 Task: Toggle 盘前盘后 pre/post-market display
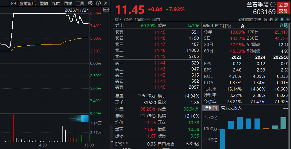[28, 3]
